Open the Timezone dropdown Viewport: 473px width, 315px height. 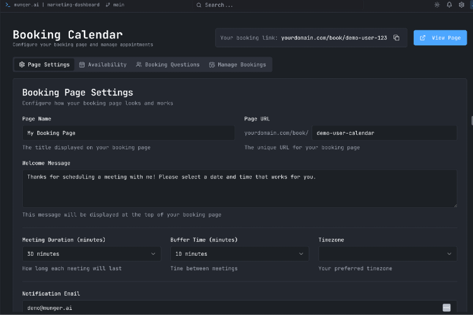[x=388, y=254]
